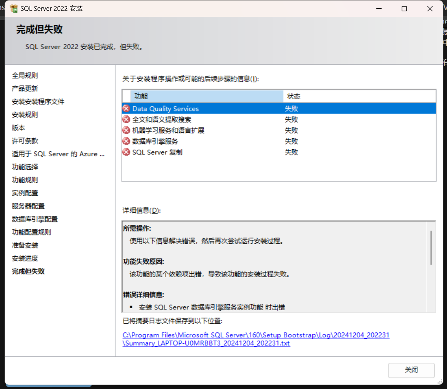The image size is (447, 389).
Task: Click the error icon beside 数据库引擎服务
Action: point(126,141)
